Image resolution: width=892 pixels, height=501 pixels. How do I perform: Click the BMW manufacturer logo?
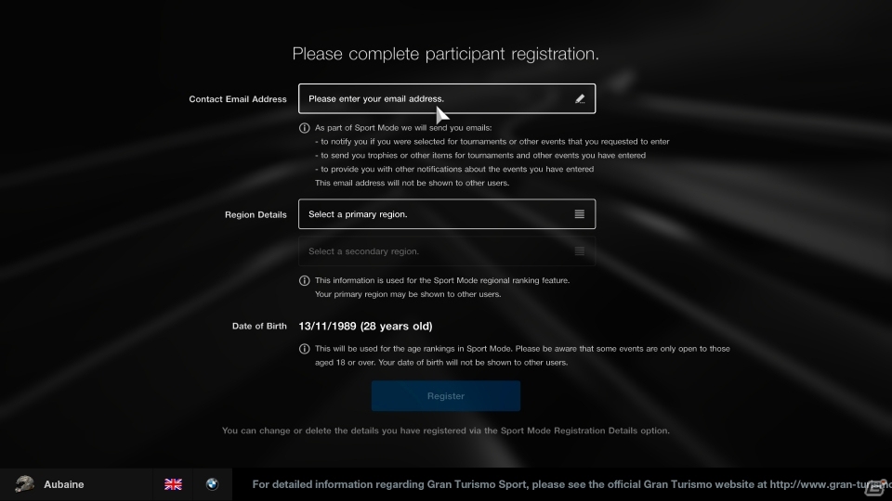click(212, 484)
